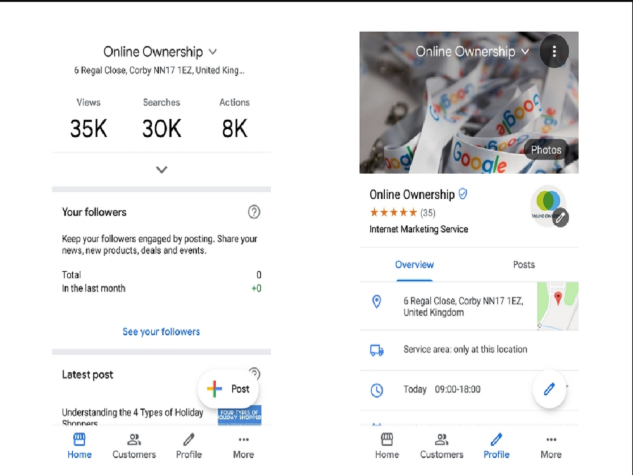Open holiday shopper post thumbnail
The width and height of the screenshot is (633, 475).
[239, 415]
